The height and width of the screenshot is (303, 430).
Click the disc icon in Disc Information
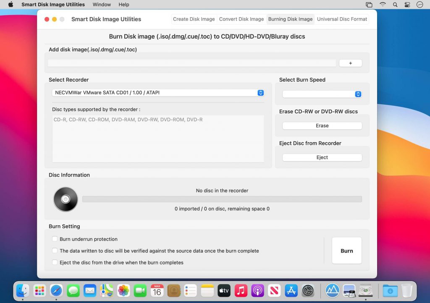(66, 199)
